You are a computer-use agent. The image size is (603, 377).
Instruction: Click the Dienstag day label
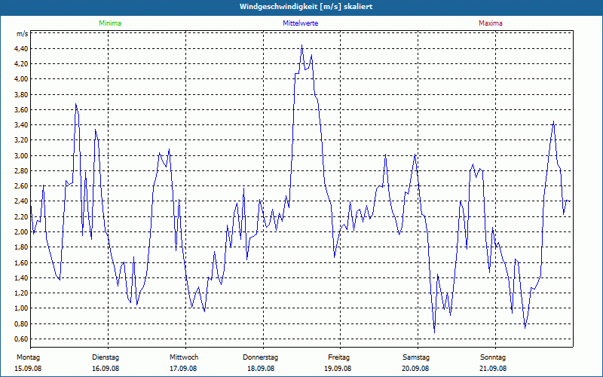(x=106, y=357)
